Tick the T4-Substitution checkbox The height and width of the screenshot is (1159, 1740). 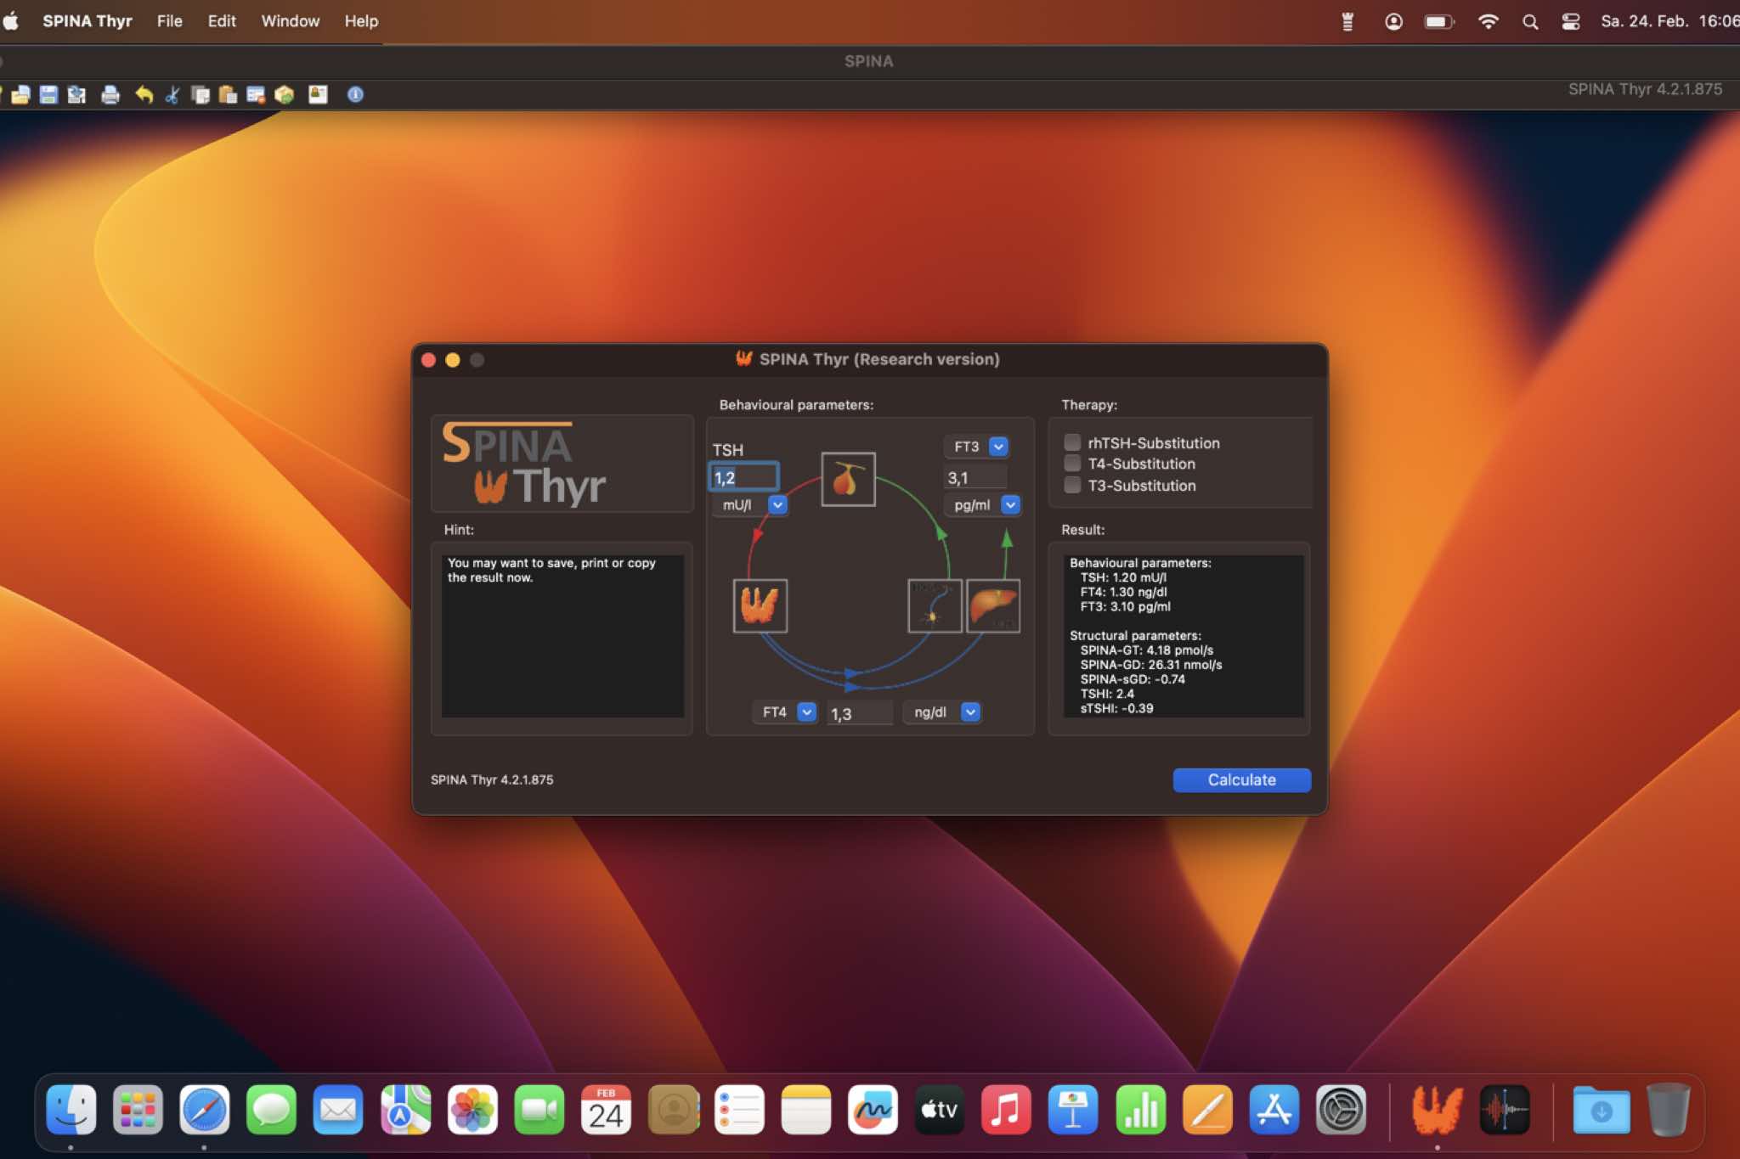[x=1072, y=464]
